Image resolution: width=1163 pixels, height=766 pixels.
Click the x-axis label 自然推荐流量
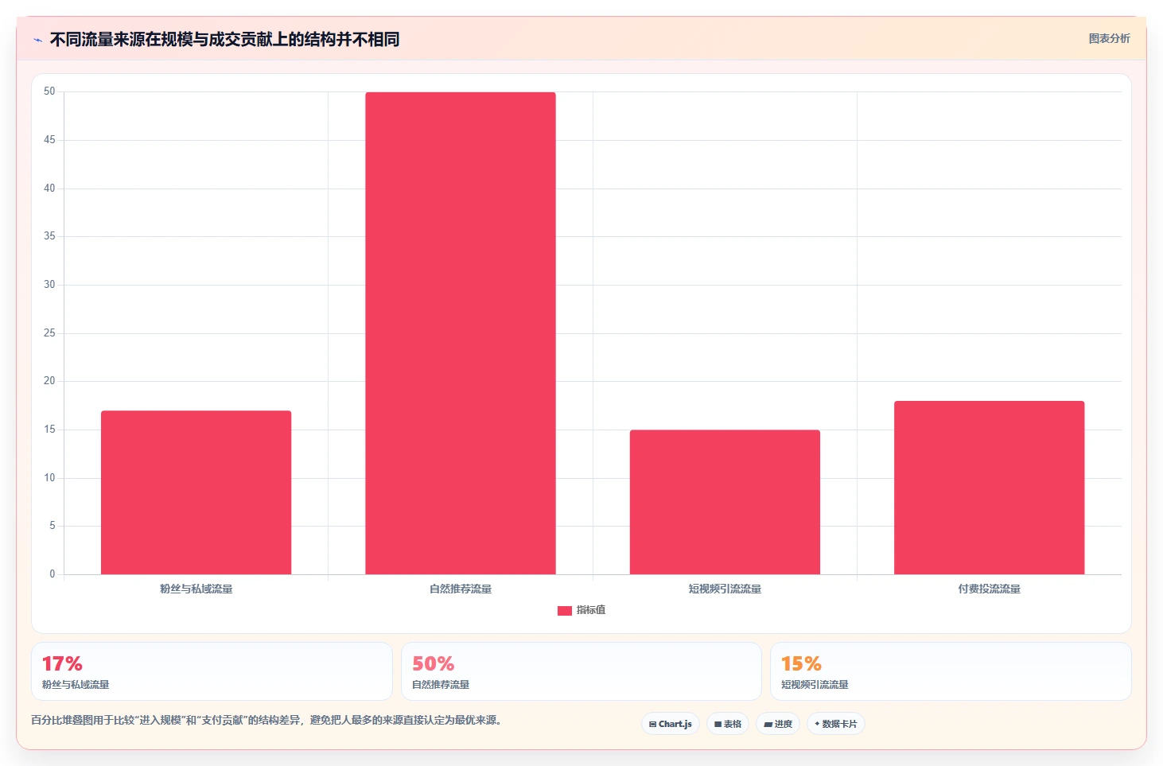click(461, 589)
